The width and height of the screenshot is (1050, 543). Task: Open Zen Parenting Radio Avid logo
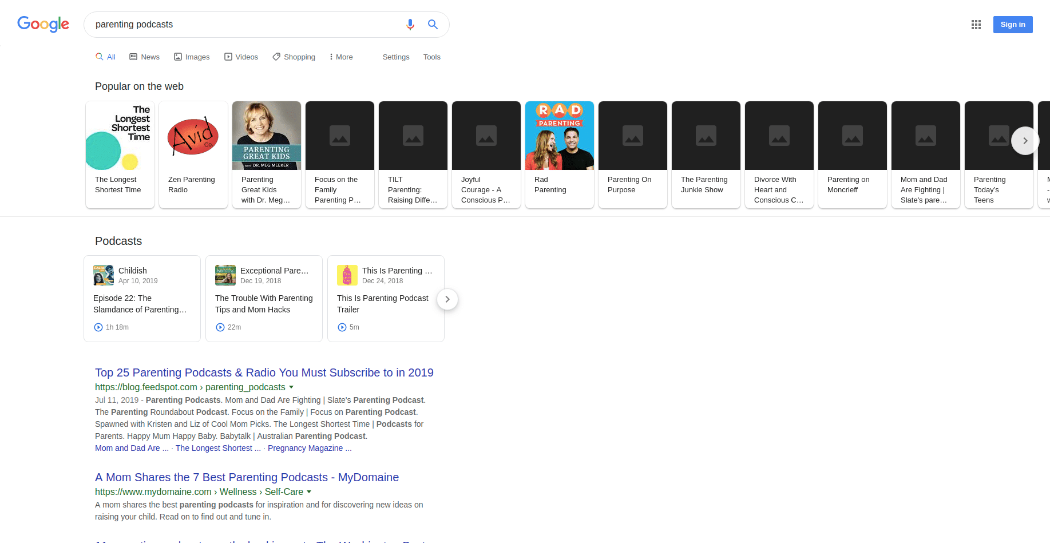(193, 136)
